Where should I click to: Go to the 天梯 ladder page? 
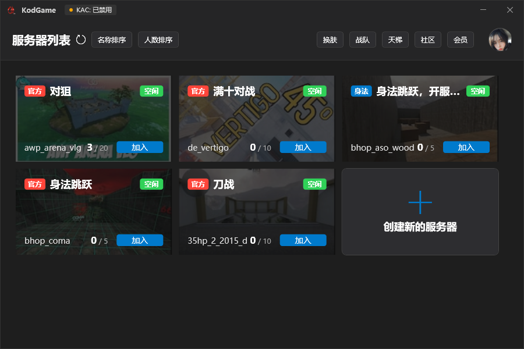[395, 40]
